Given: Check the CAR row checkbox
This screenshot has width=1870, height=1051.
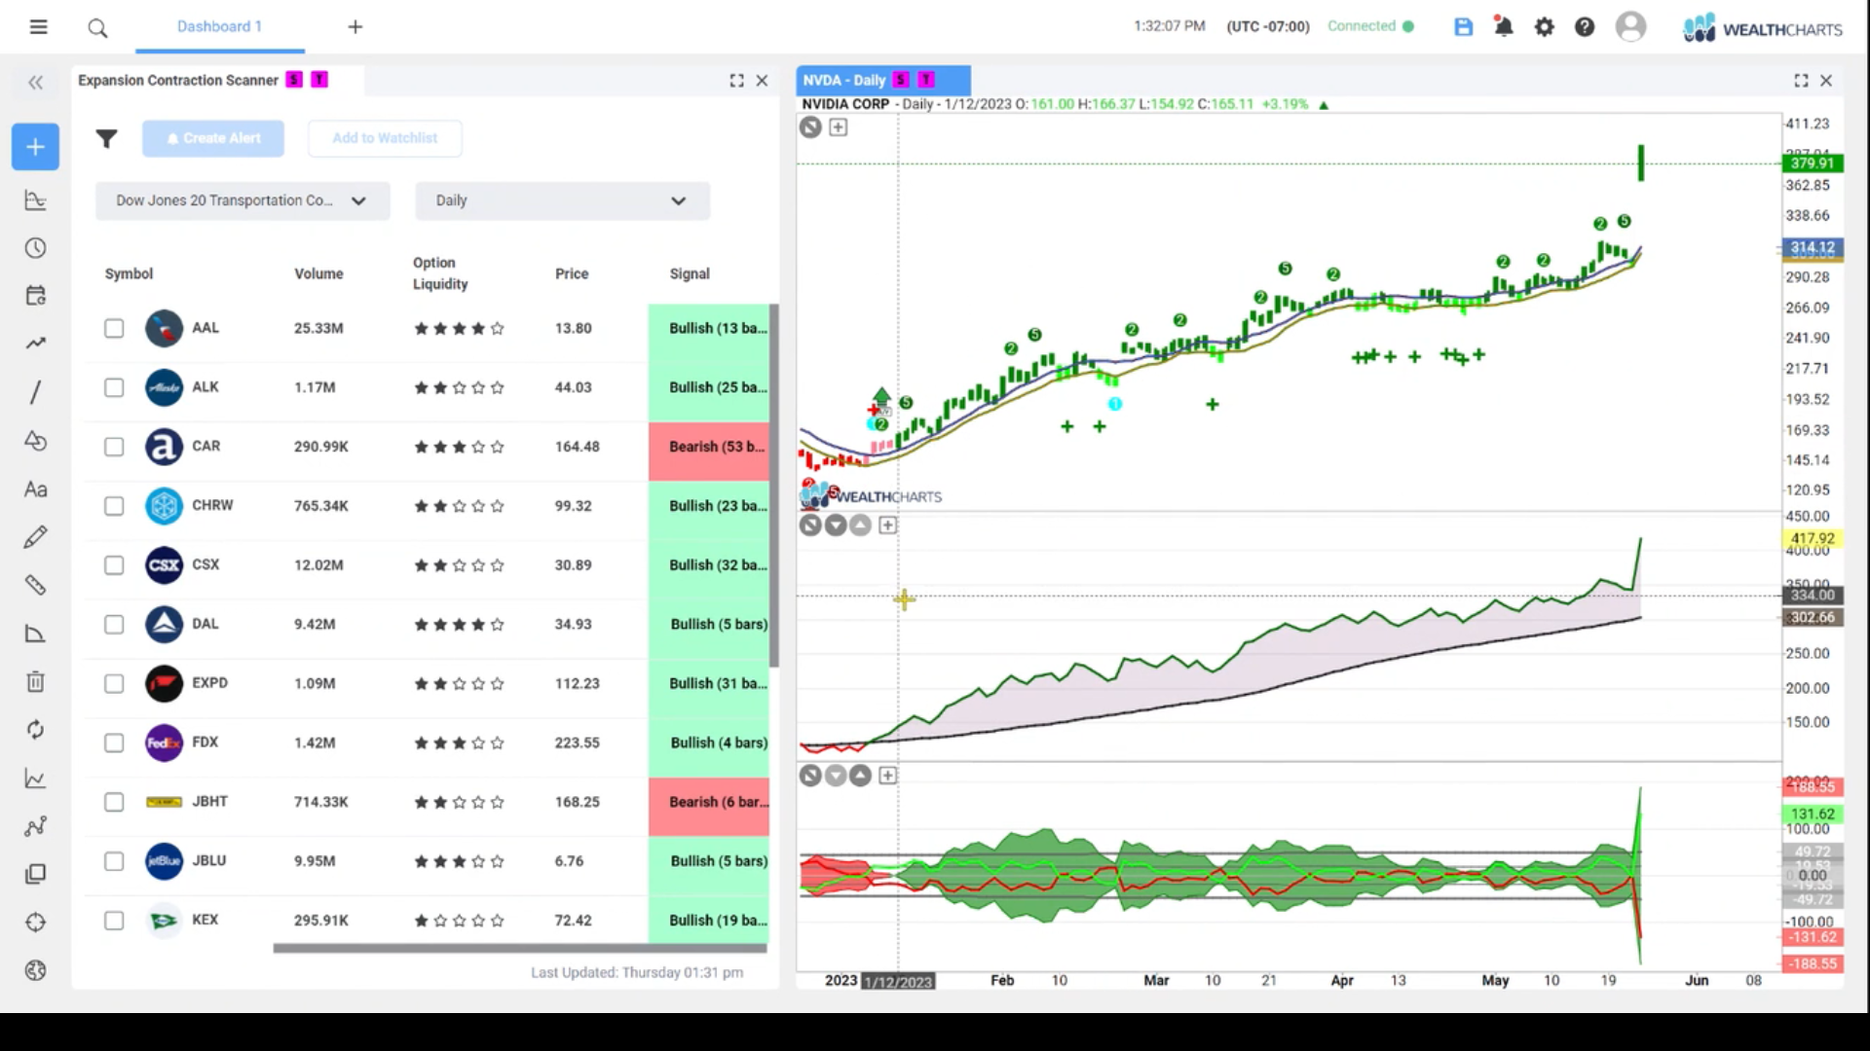Looking at the screenshot, I should [x=114, y=448].
